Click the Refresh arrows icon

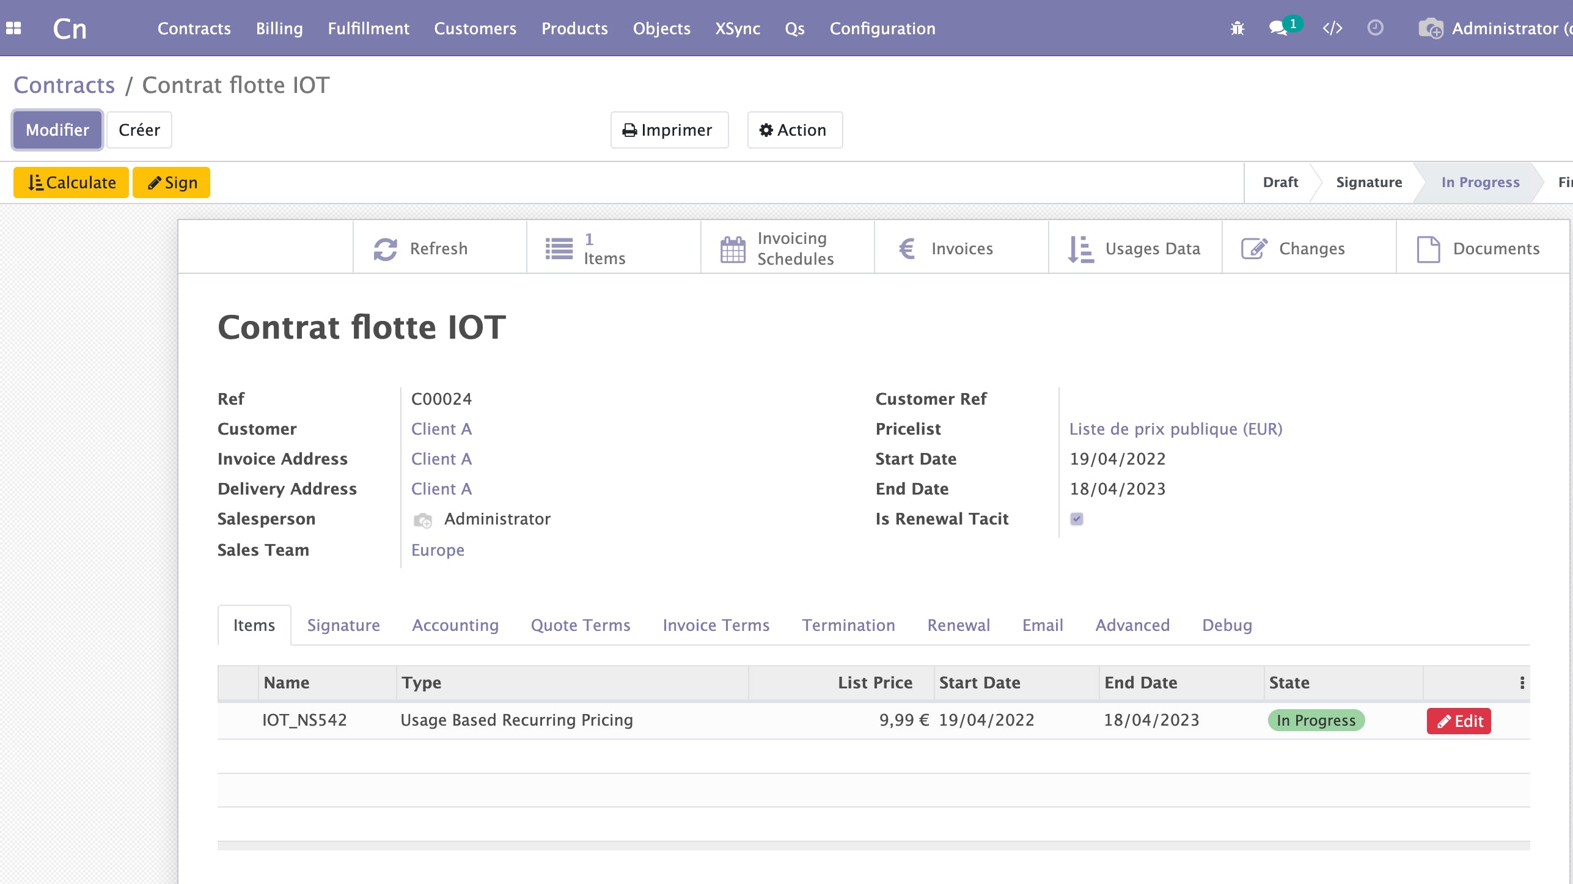[x=385, y=249]
